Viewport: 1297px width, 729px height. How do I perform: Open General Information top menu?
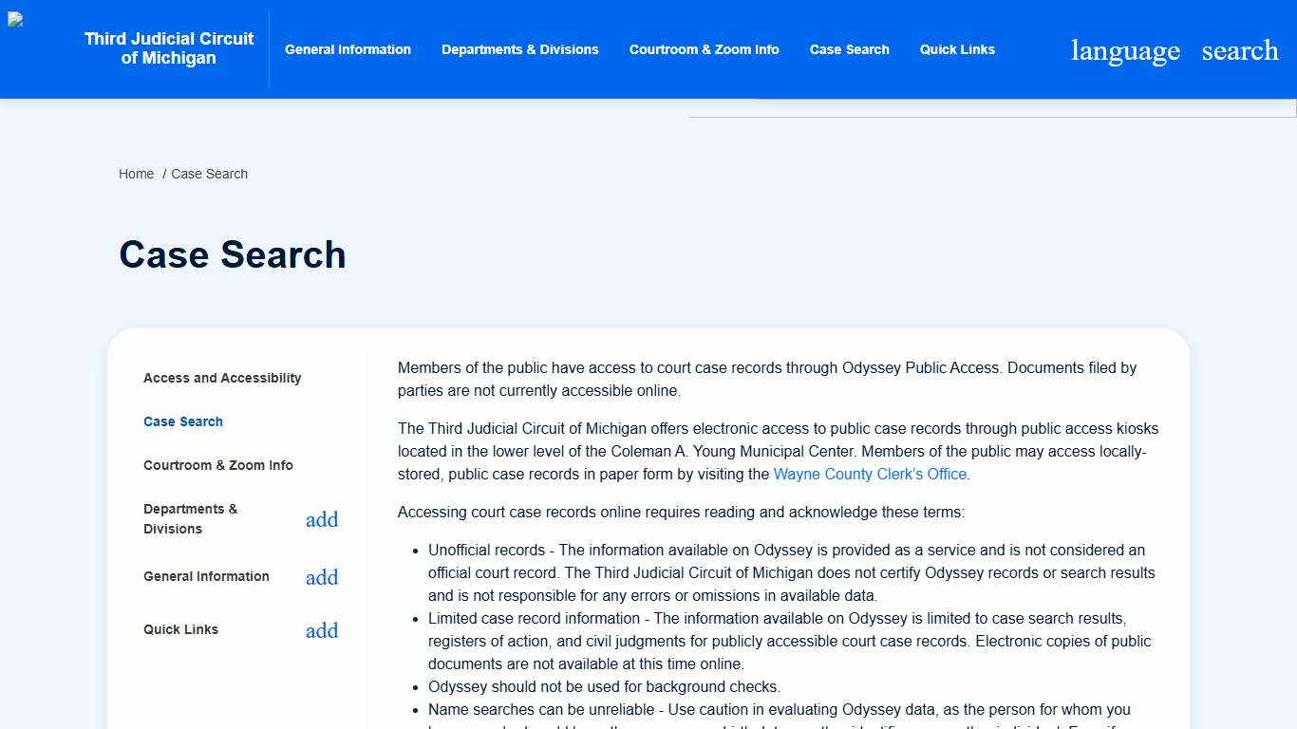pos(348,49)
